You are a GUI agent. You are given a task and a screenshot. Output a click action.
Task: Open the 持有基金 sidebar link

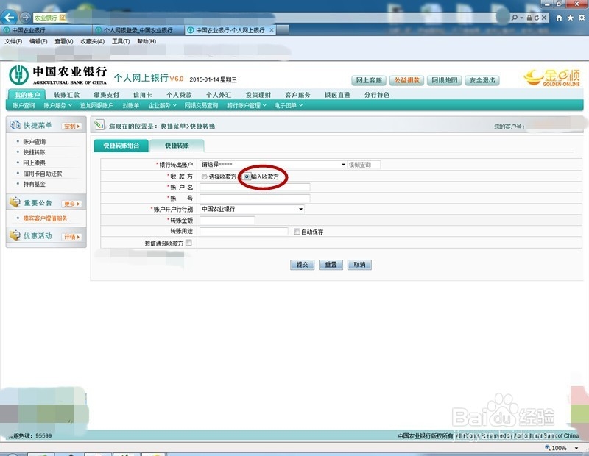tap(34, 184)
